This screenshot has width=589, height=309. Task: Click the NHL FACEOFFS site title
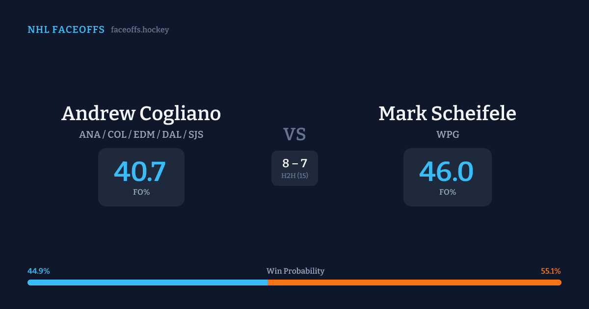tap(66, 30)
